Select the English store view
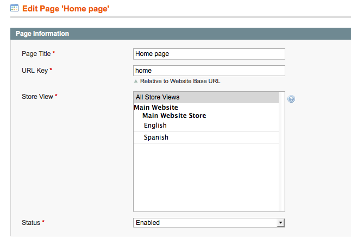Image resolution: width=351 pixels, height=251 pixels. pos(206,125)
